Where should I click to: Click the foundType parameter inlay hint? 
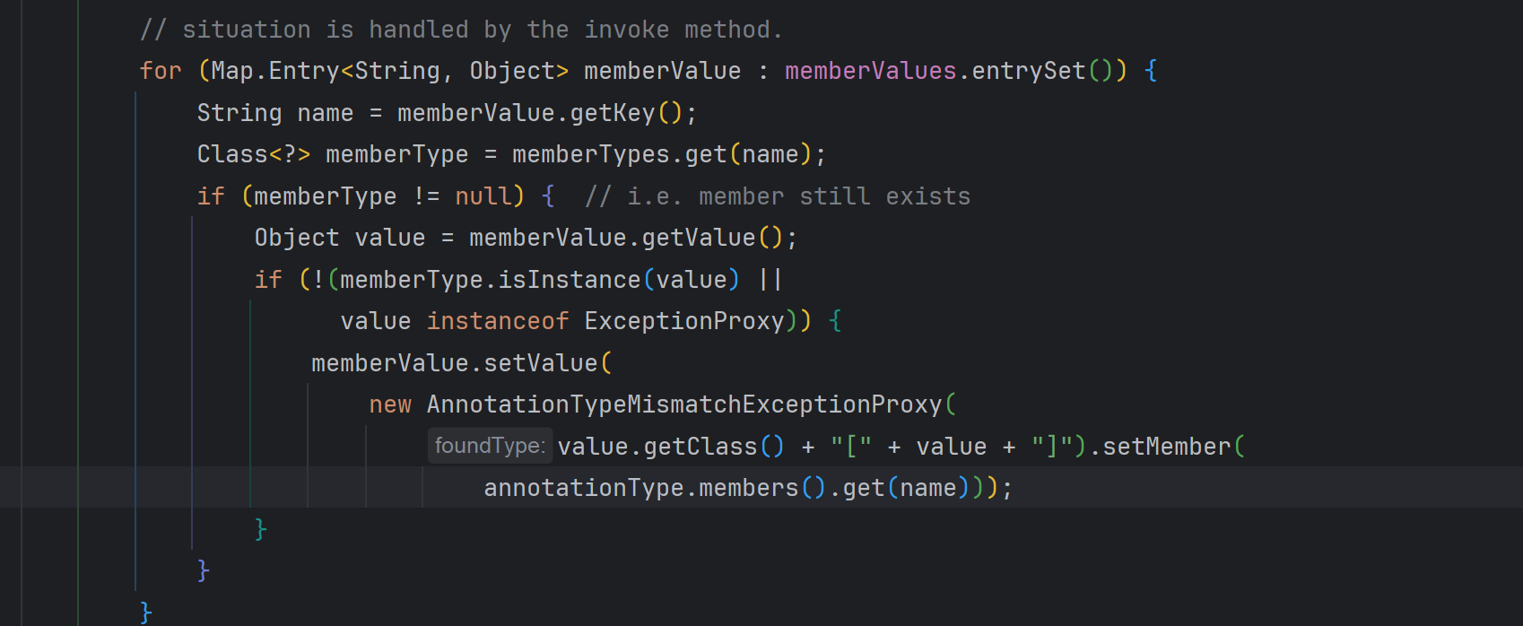tap(489, 446)
